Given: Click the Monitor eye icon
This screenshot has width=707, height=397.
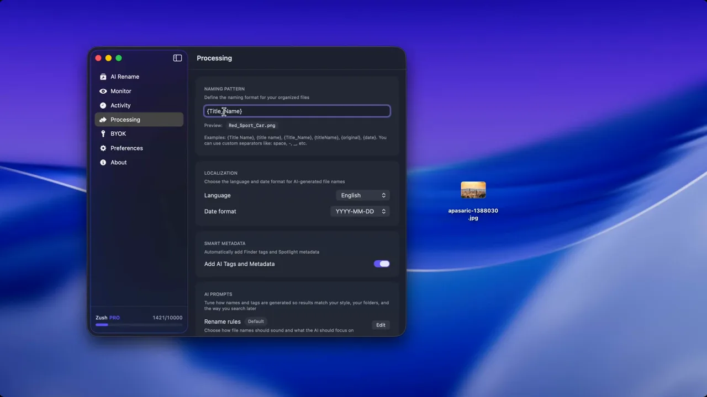Looking at the screenshot, I should click(103, 91).
